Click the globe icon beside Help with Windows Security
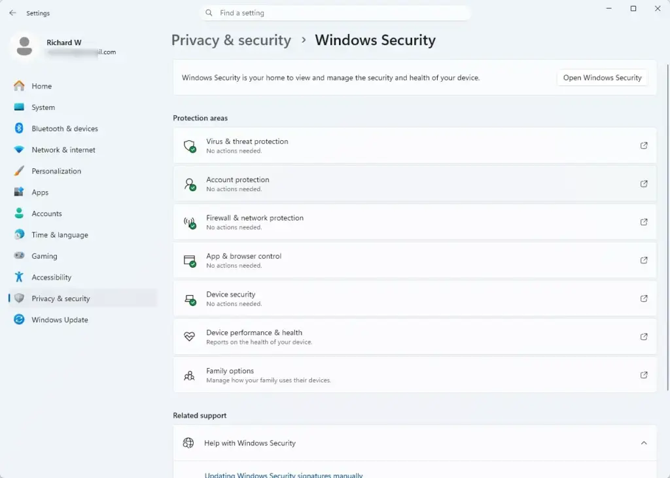 (188, 443)
